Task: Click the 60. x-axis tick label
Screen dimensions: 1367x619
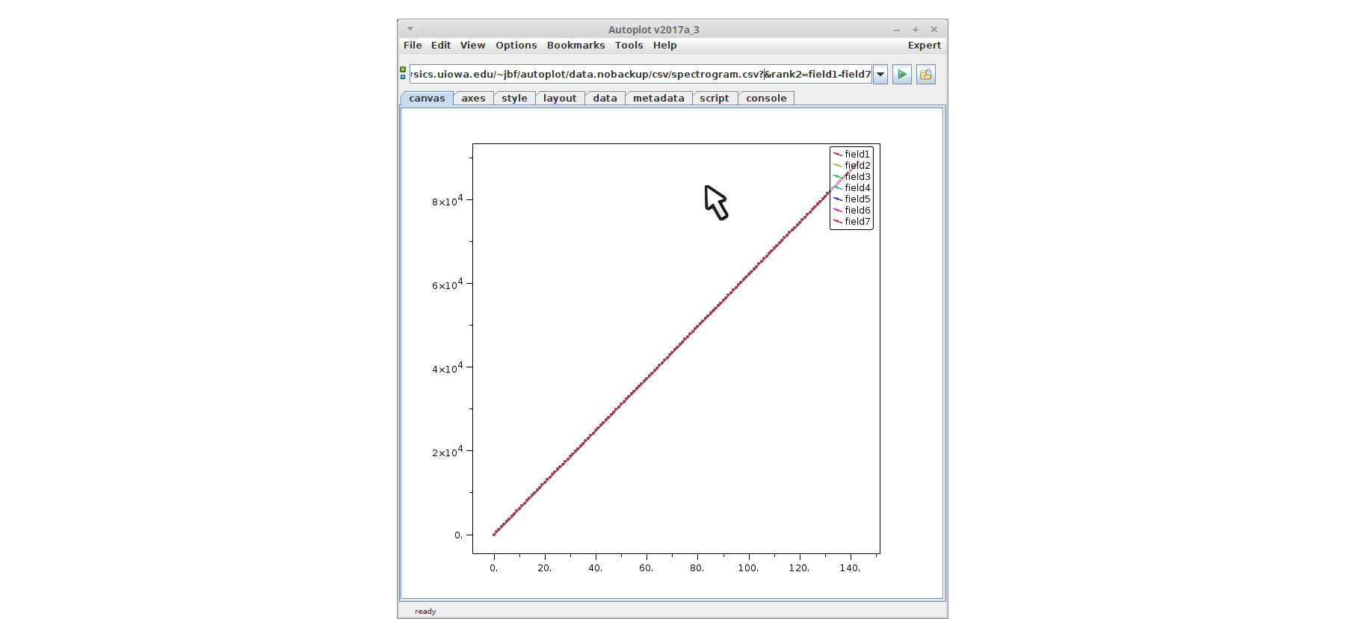Action: pyautogui.click(x=646, y=568)
